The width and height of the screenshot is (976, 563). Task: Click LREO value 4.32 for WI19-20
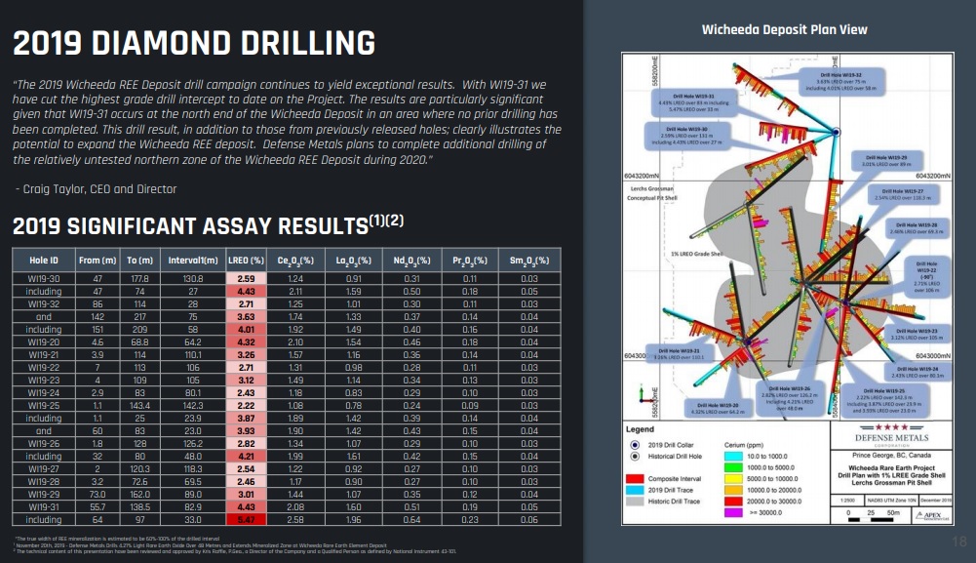click(246, 342)
